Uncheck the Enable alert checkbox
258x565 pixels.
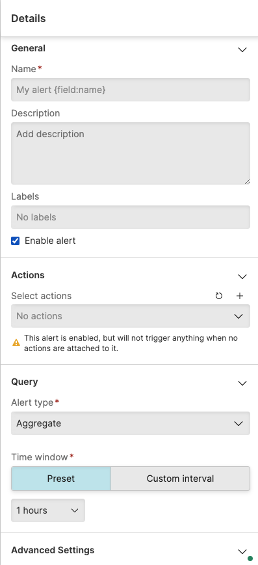pos(15,241)
